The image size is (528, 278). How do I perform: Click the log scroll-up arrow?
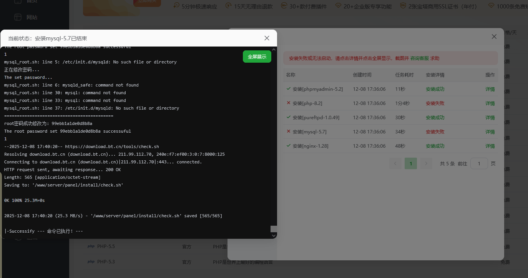274,50
